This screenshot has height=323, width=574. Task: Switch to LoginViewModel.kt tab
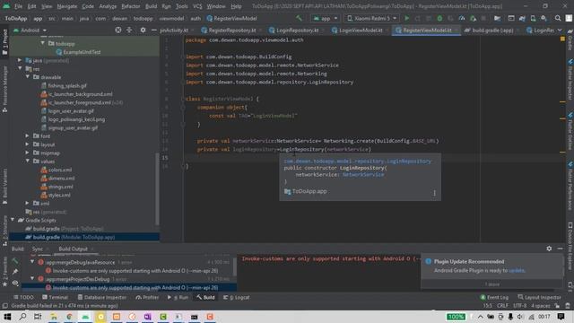(361, 30)
